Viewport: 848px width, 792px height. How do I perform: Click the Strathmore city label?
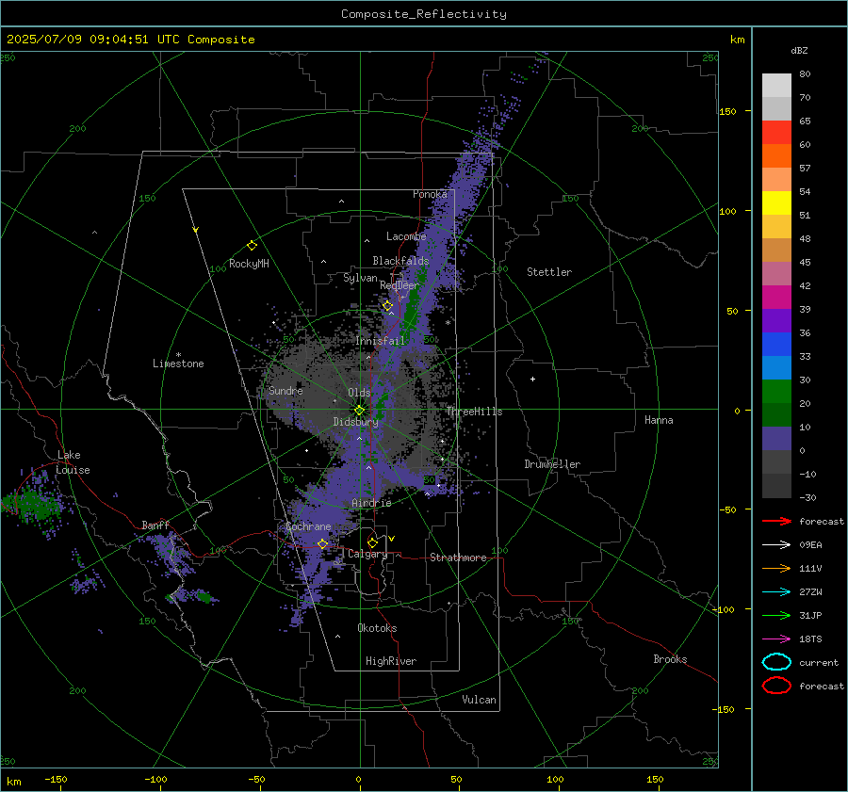(x=458, y=558)
